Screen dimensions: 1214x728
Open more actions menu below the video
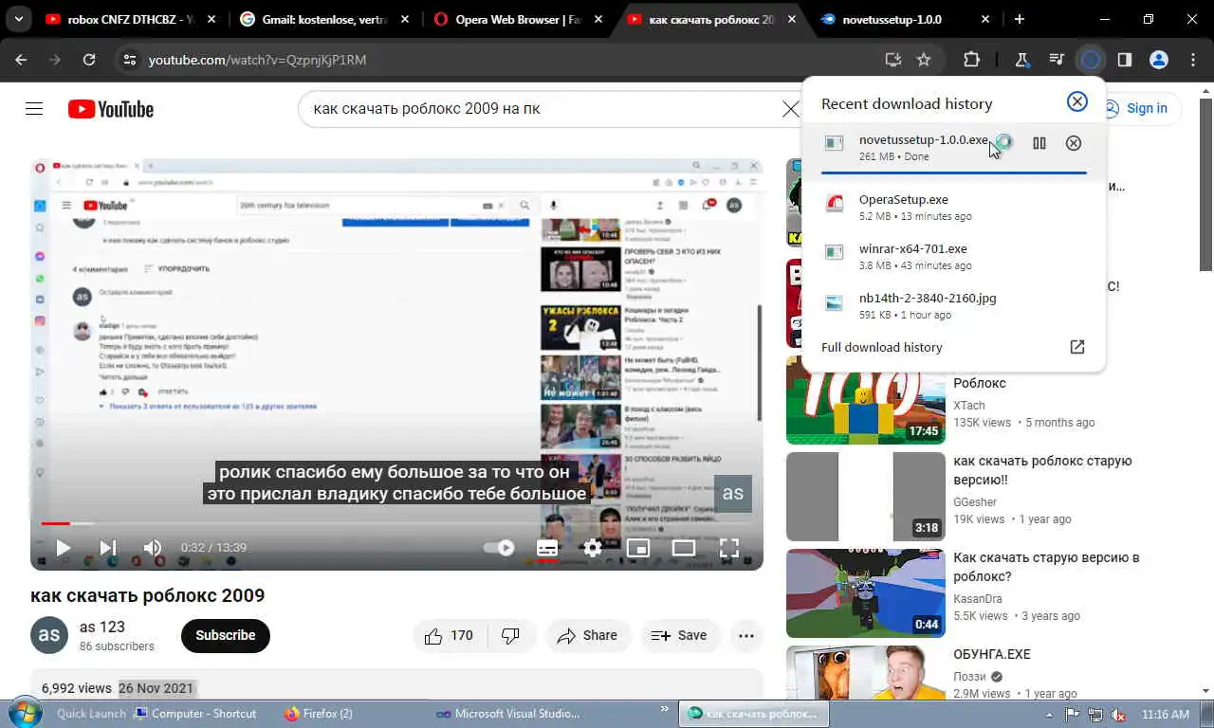746,635
